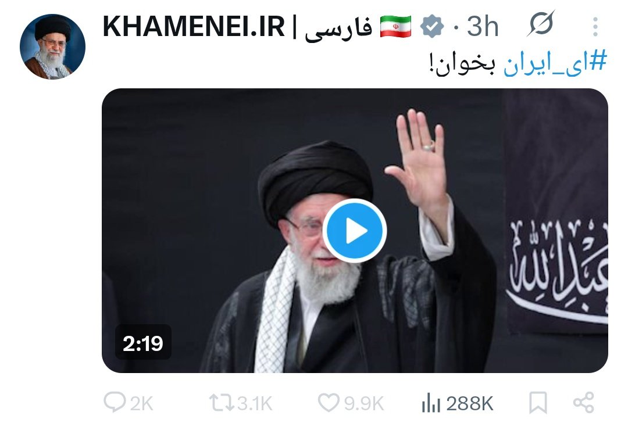628x430 pixels.
Task: Click the post text بخوان!
Action: 462,64
